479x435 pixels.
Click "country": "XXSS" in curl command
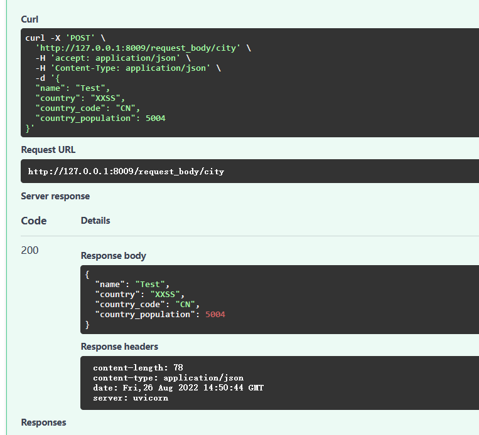coord(80,98)
